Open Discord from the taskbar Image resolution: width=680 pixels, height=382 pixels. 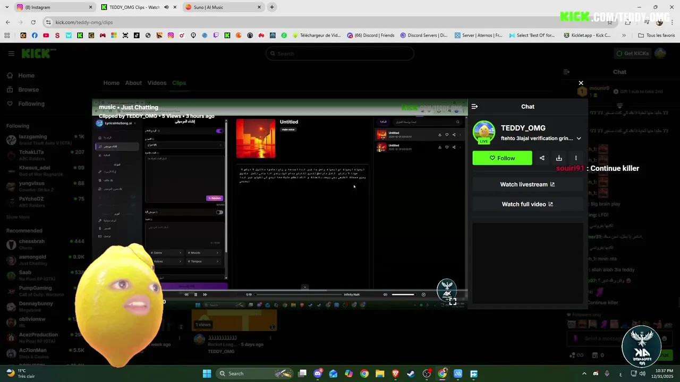coord(318,374)
